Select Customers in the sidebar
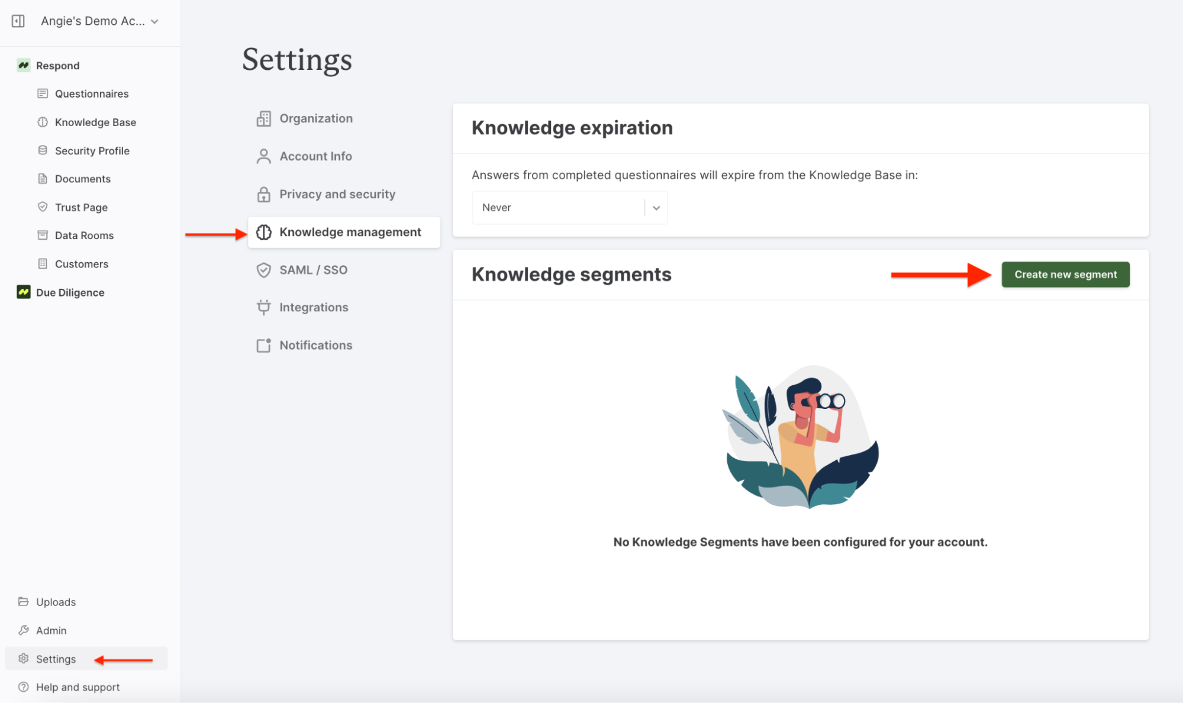Viewport: 1183px width, 703px height. [x=82, y=263]
